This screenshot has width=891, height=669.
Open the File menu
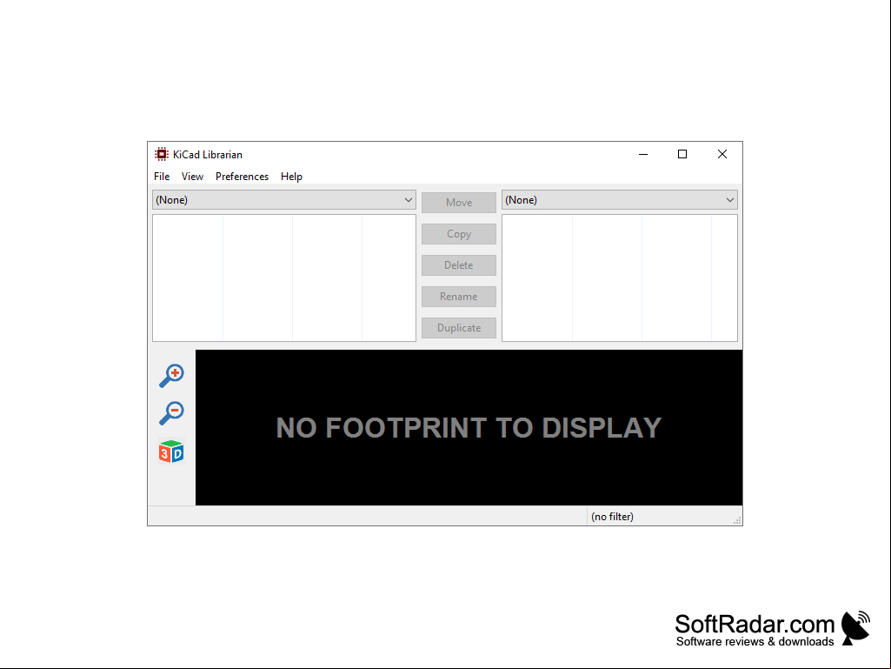coord(162,177)
